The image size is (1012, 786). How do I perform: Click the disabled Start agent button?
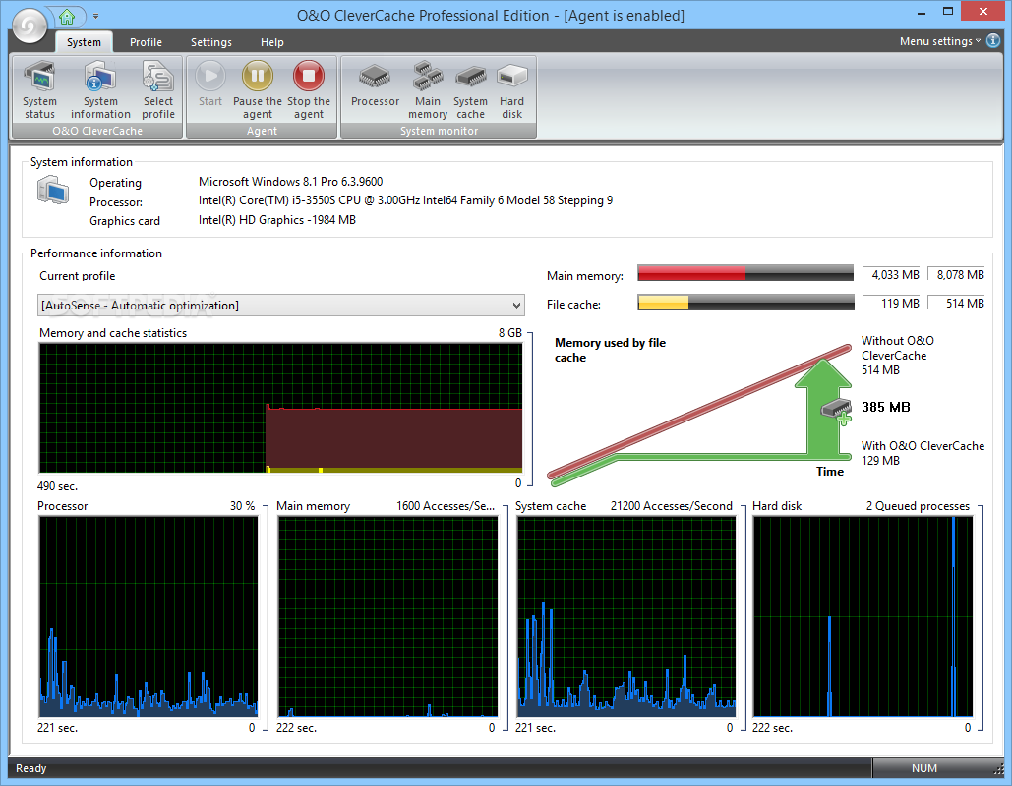(x=210, y=84)
